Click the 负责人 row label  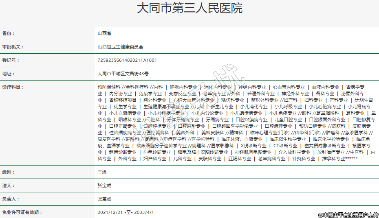[x=11, y=199]
